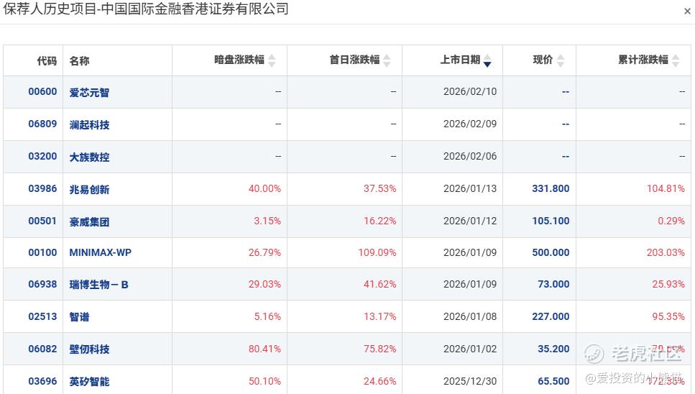Select 豪威集团 current price 105.100

(551, 221)
